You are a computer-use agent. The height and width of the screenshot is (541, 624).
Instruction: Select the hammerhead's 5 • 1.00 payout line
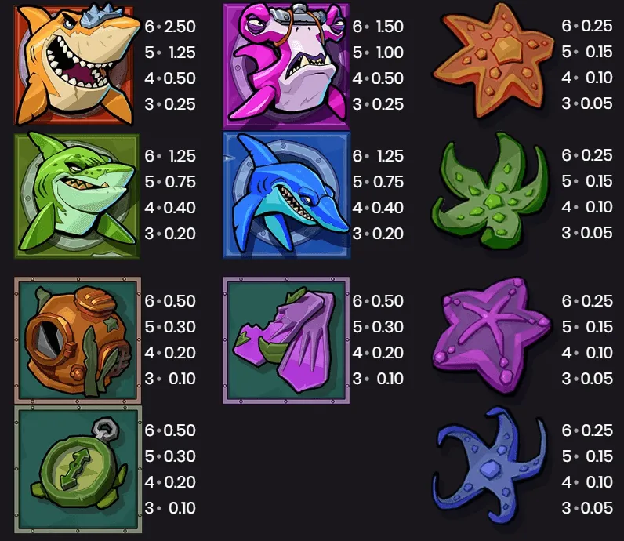pyautogui.click(x=378, y=53)
